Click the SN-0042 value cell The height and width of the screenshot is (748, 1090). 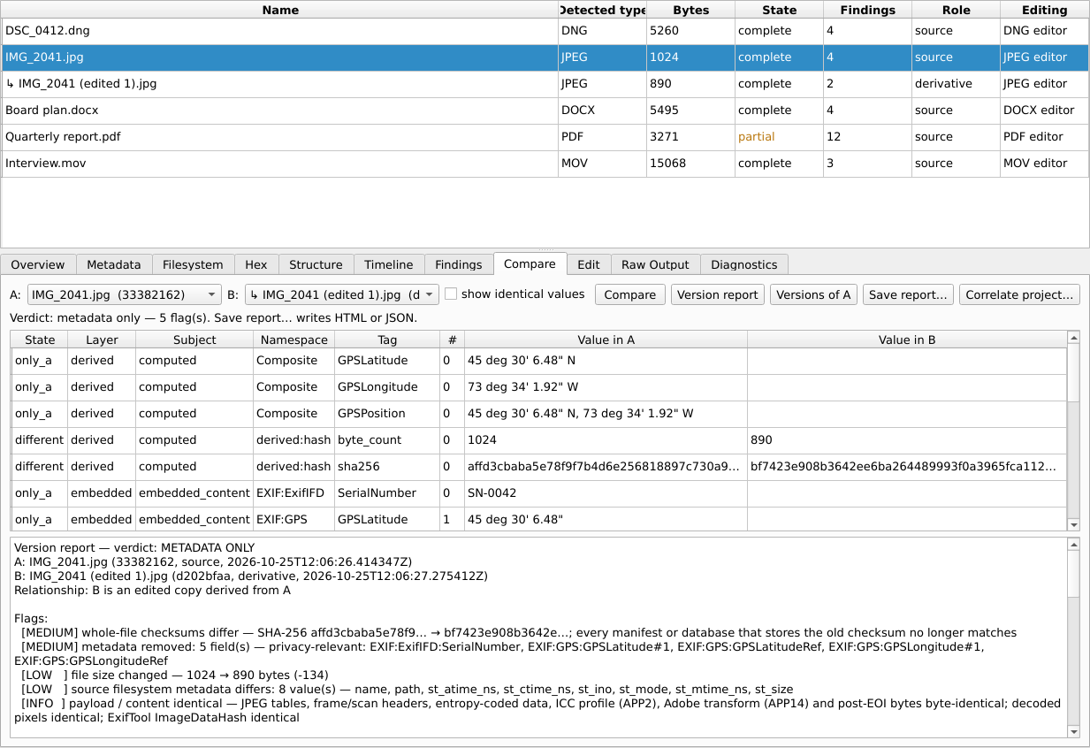[x=606, y=493]
